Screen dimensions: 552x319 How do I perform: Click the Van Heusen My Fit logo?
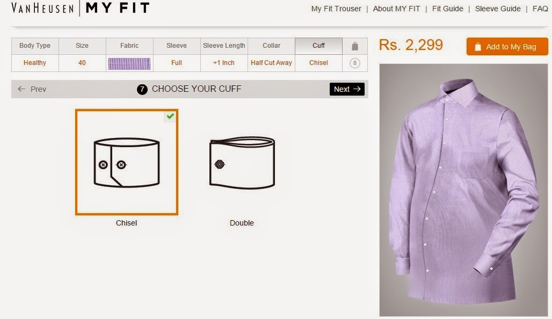coord(81,8)
